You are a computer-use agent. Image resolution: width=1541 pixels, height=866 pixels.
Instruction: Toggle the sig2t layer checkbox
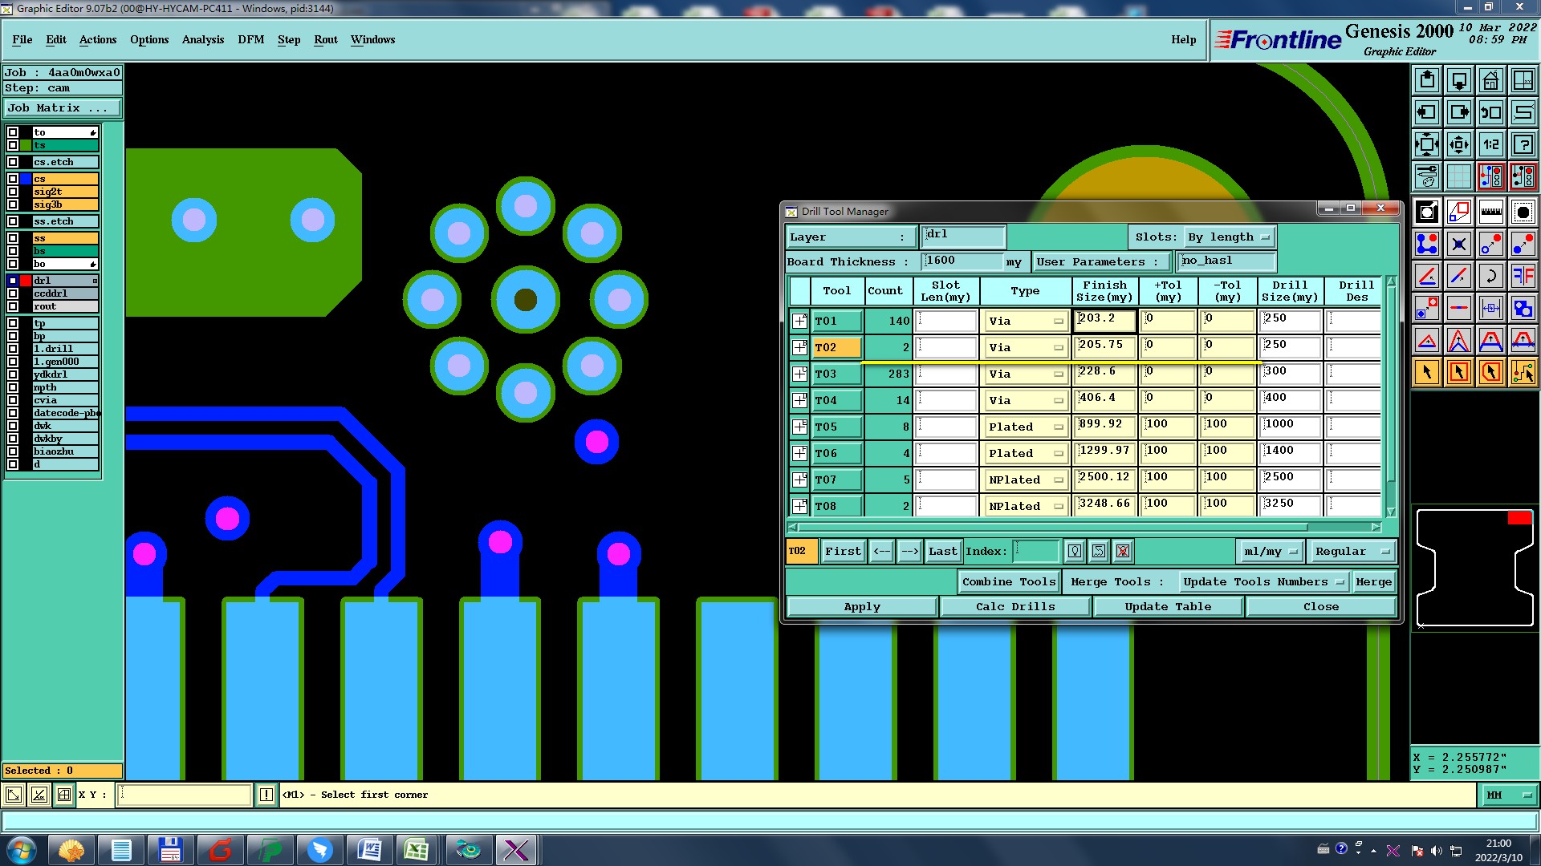tap(13, 192)
